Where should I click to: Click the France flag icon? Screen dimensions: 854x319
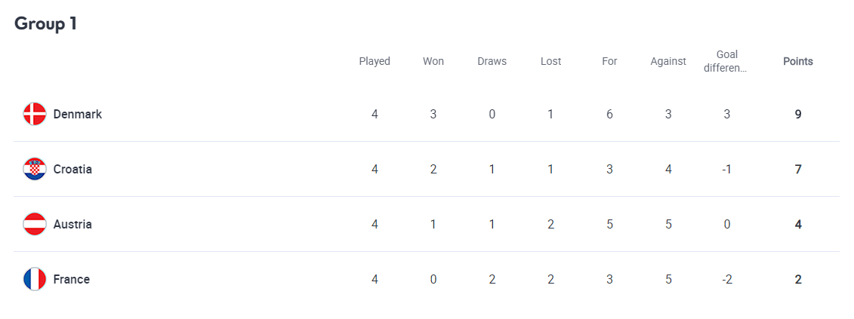[35, 280]
